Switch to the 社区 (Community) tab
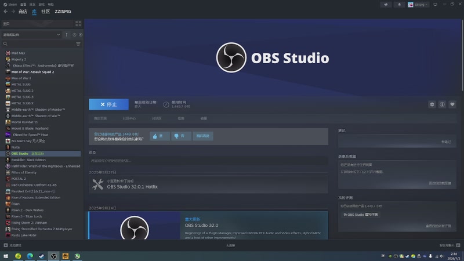 46,12
